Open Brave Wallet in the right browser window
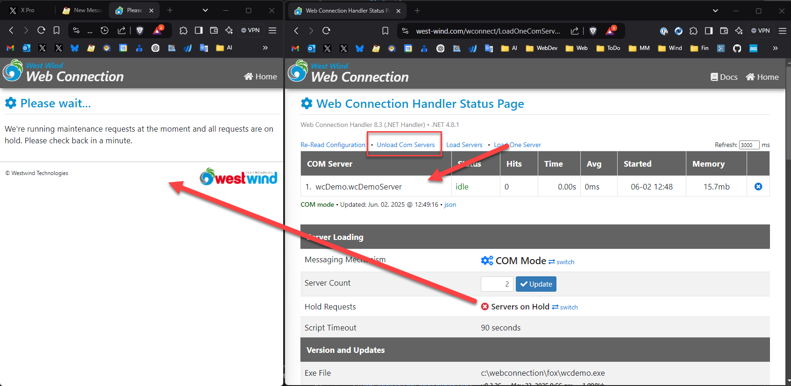Screen dimensions: 791x386 tap(724, 31)
